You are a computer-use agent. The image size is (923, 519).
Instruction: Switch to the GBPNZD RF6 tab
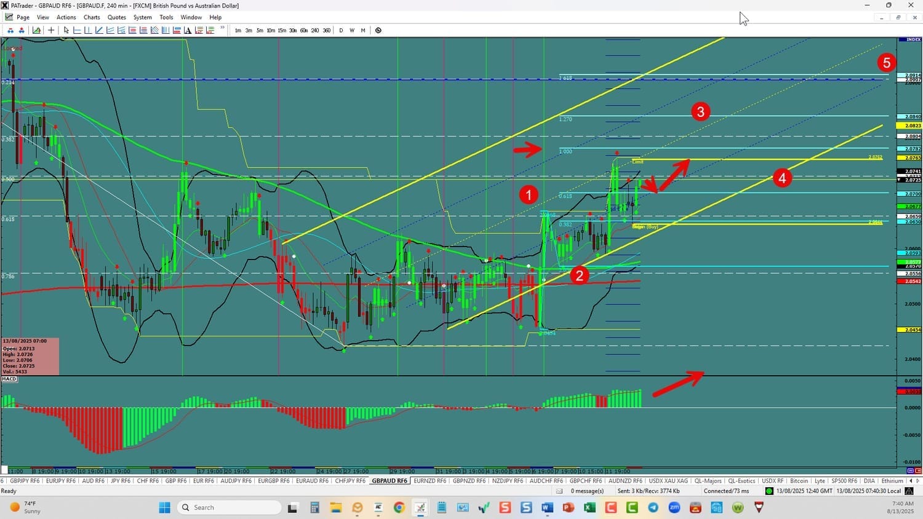pos(469,481)
